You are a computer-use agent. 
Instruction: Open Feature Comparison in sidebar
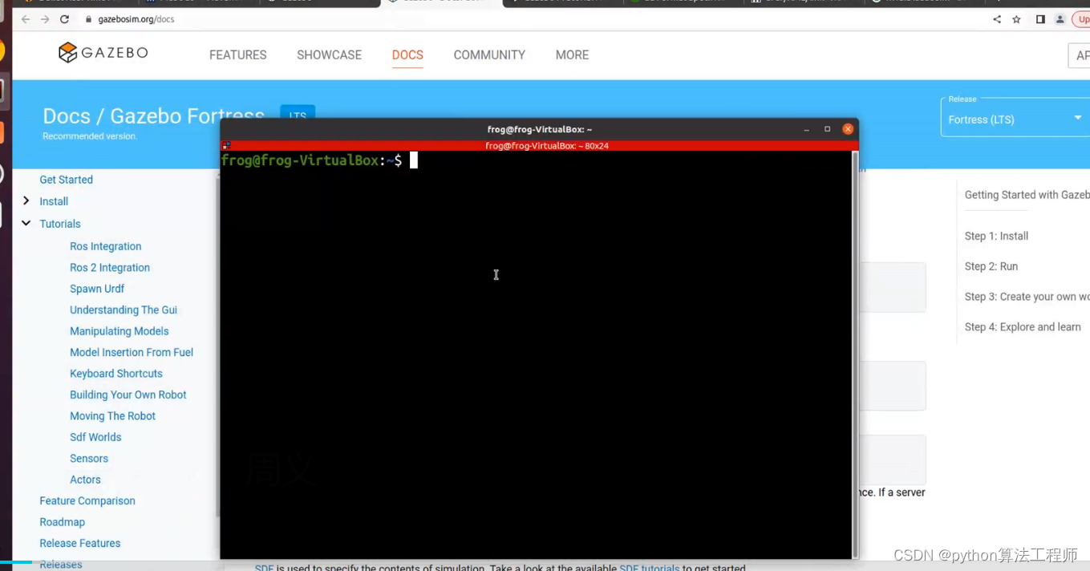coord(87,501)
